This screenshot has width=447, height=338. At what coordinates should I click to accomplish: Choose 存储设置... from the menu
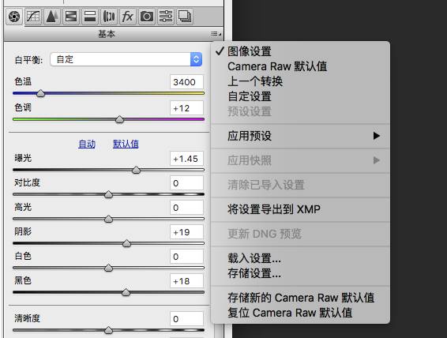pyautogui.click(x=300, y=273)
